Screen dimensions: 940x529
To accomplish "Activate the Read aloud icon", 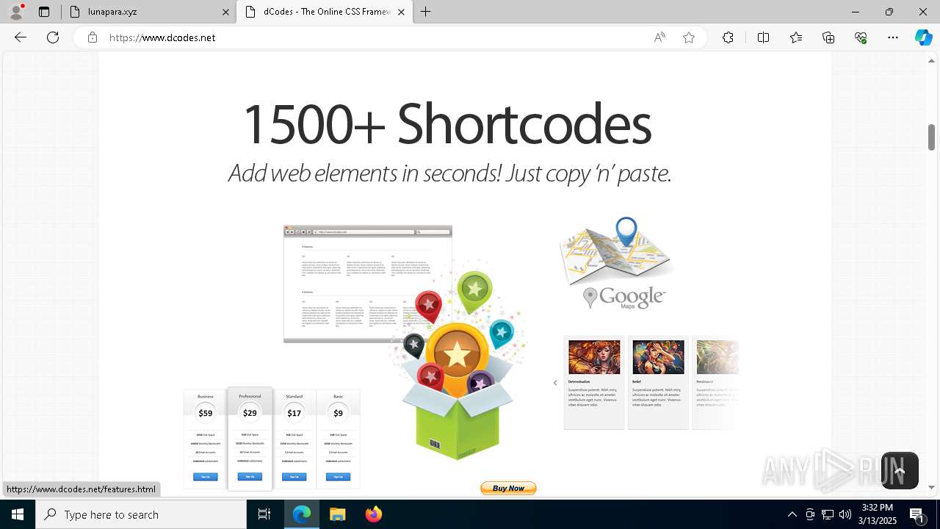I will [659, 37].
